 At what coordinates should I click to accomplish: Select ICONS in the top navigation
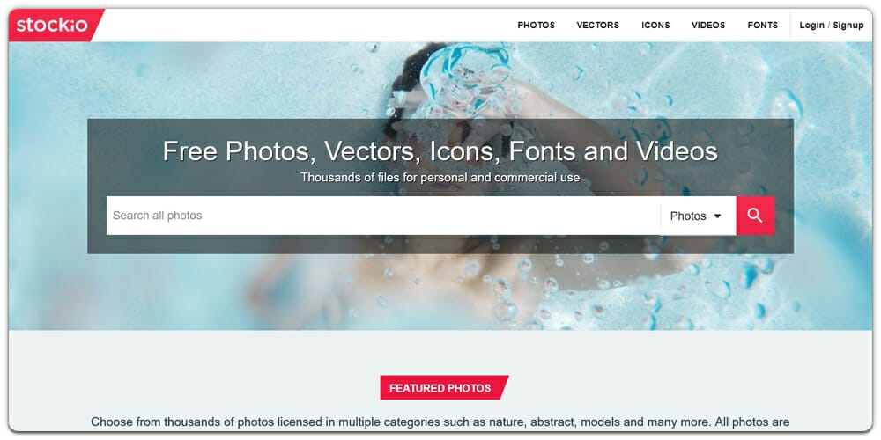pyautogui.click(x=655, y=26)
